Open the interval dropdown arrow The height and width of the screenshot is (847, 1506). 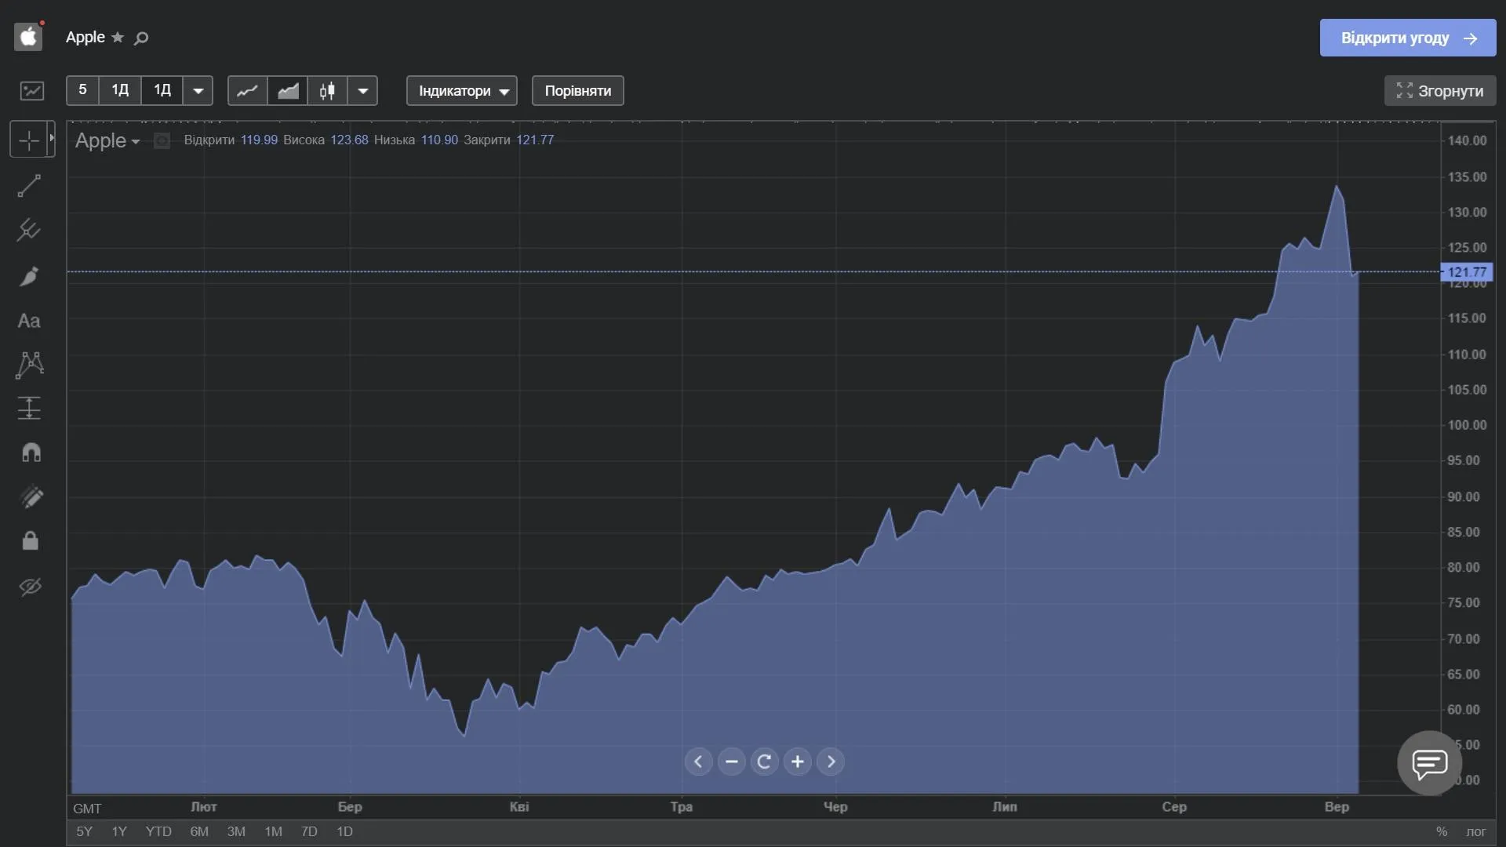(x=198, y=90)
